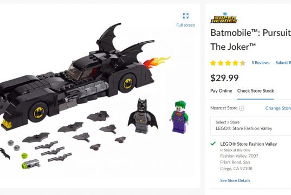Open the Select a Store dropdown
This screenshot has width=291, height=195.
click(x=250, y=126)
